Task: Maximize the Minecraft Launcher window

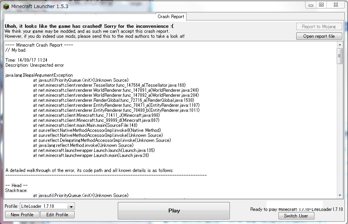Action: click(x=321, y=5)
